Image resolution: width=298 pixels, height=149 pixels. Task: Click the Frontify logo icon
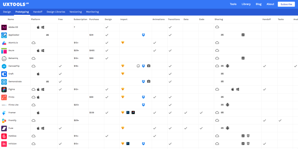click(x=4, y=121)
